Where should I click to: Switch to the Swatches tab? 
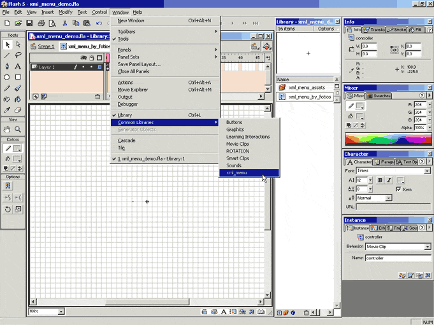(382, 96)
